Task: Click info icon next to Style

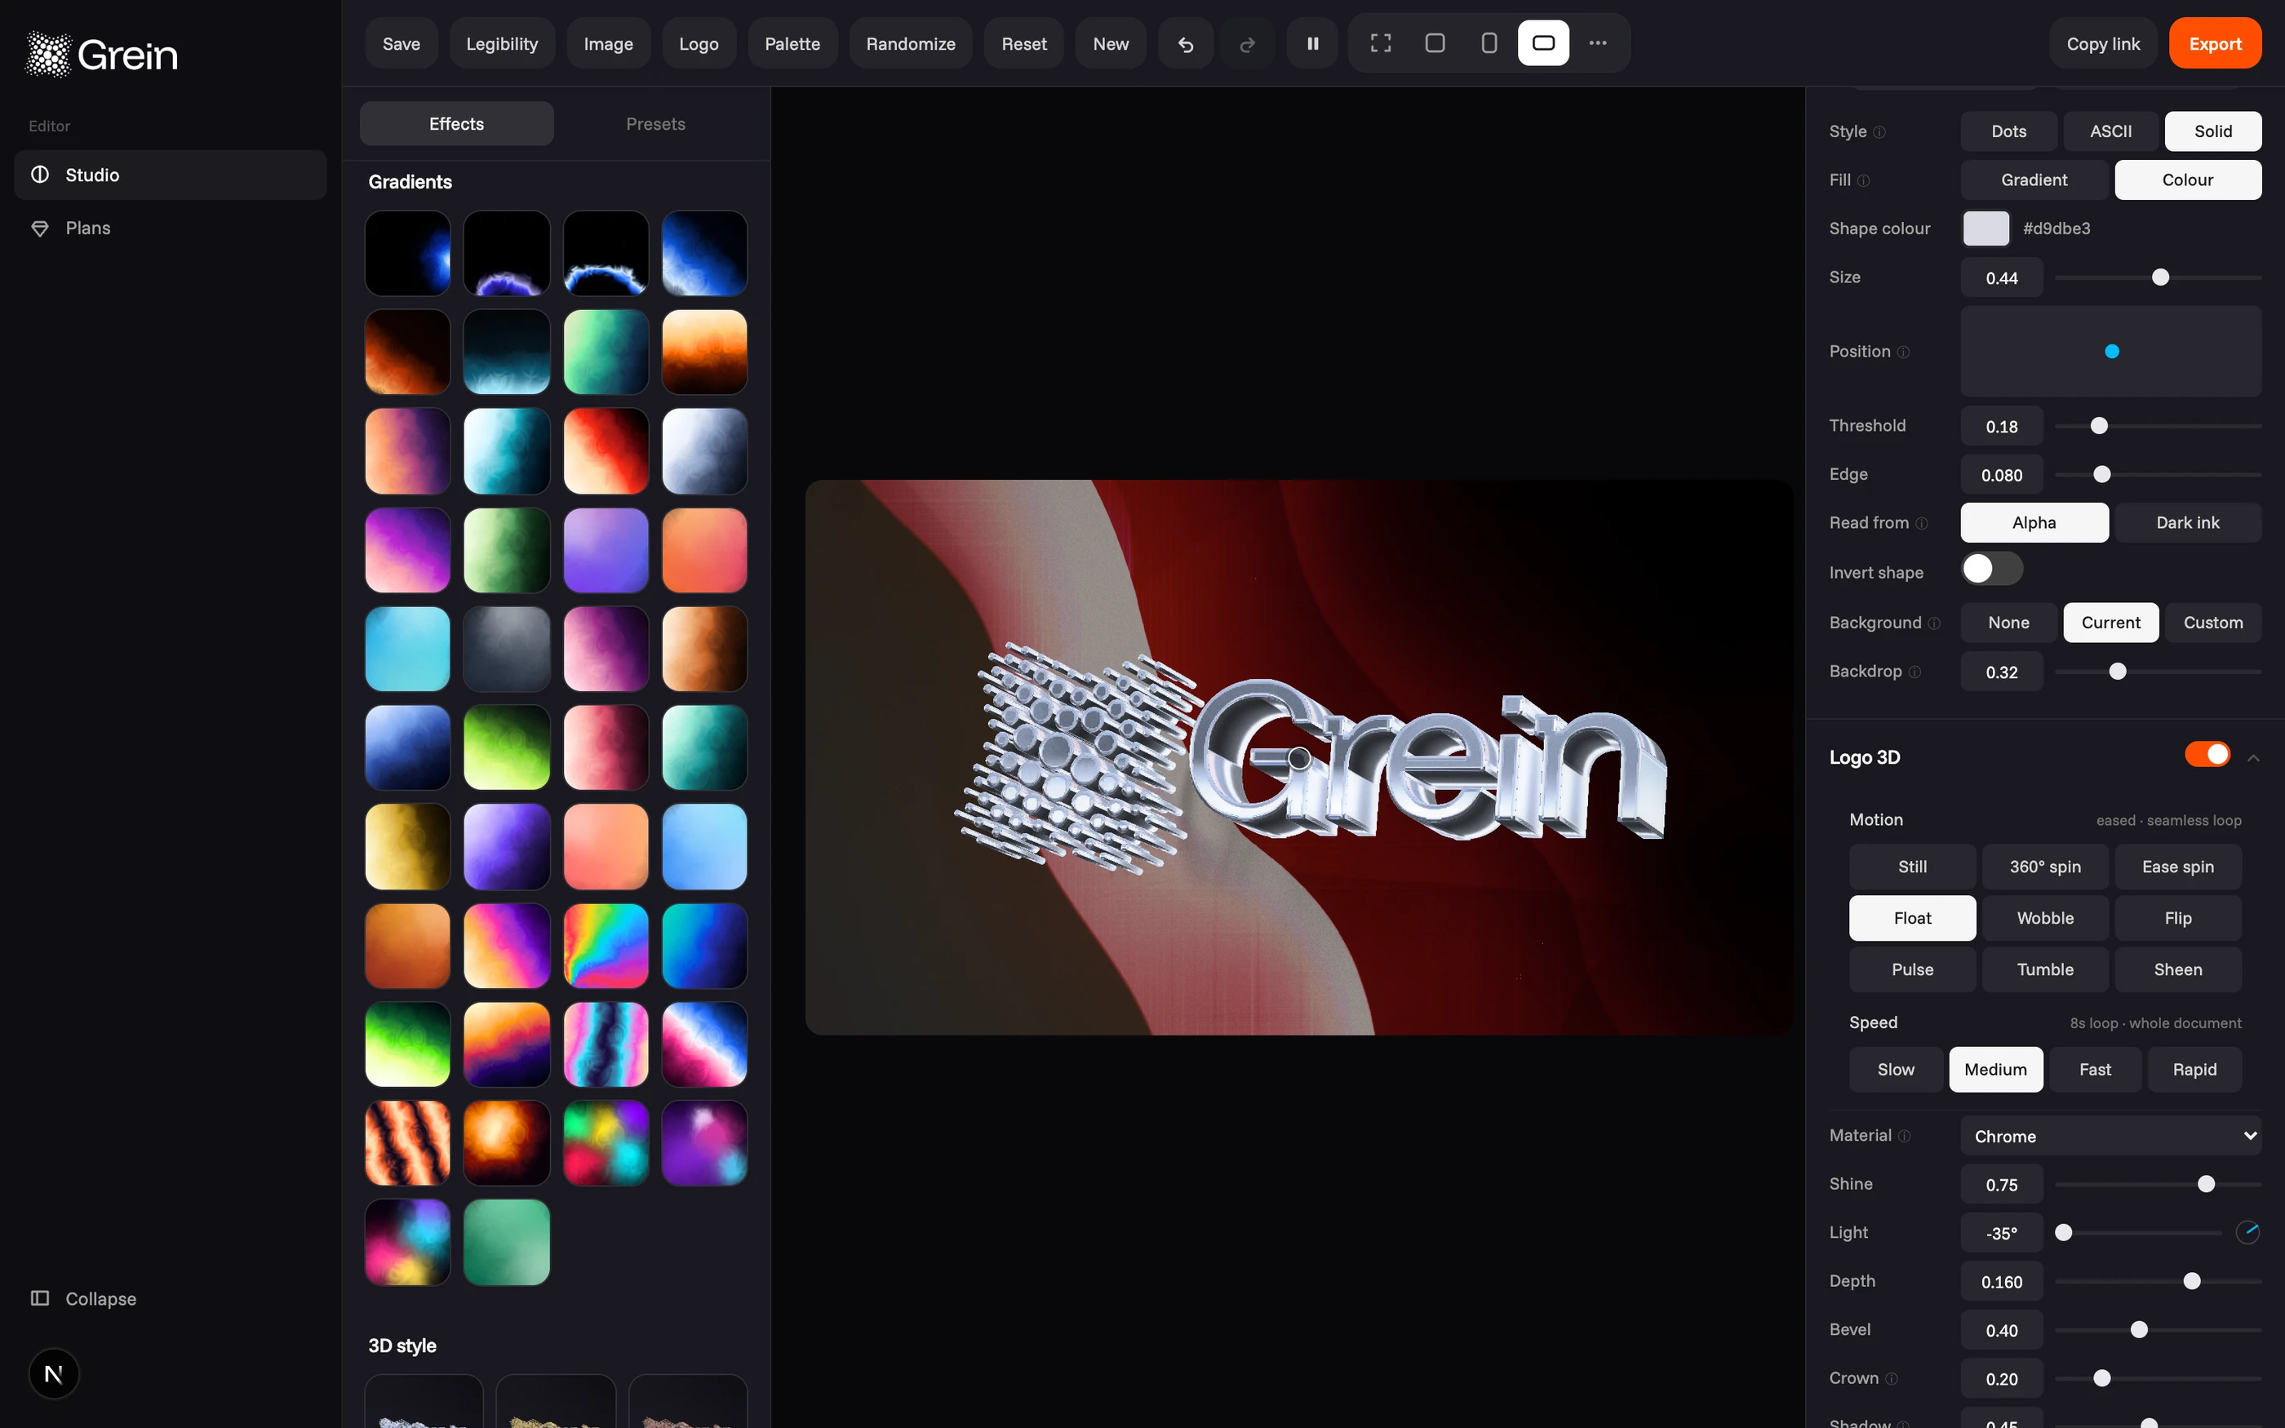Action: [1879, 132]
